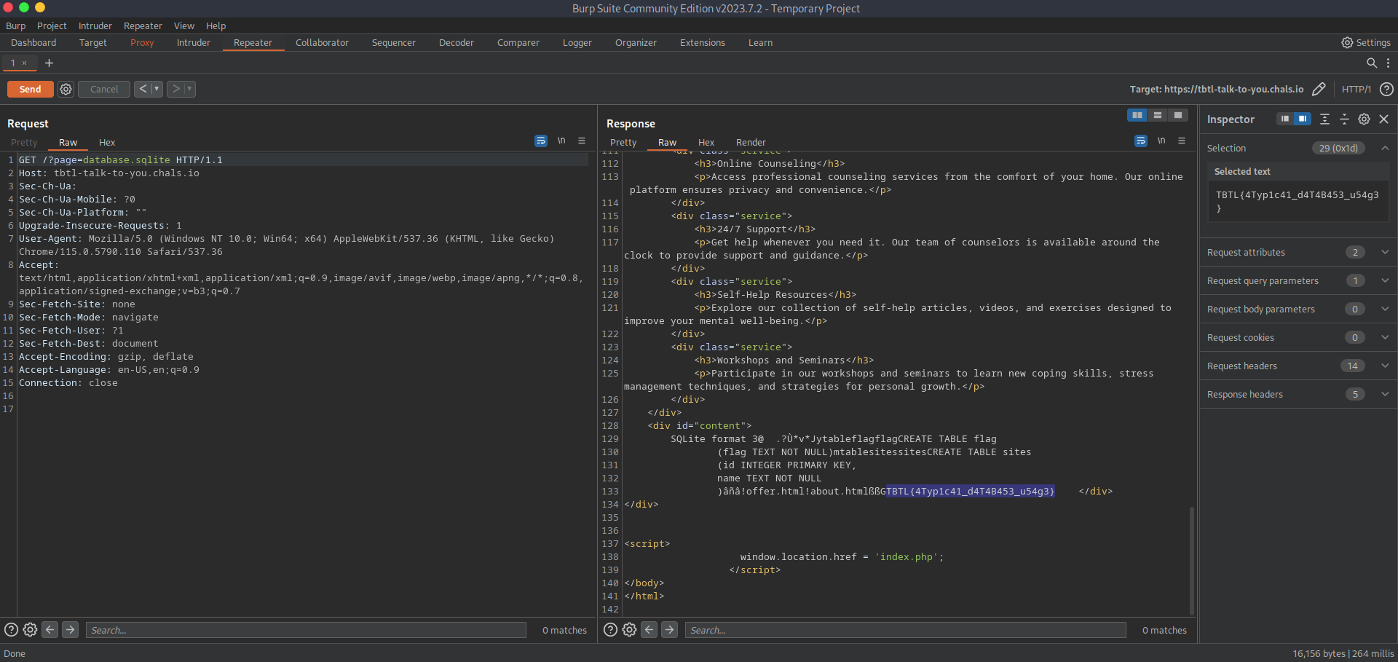Jump to next match in the Request search

point(70,629)
